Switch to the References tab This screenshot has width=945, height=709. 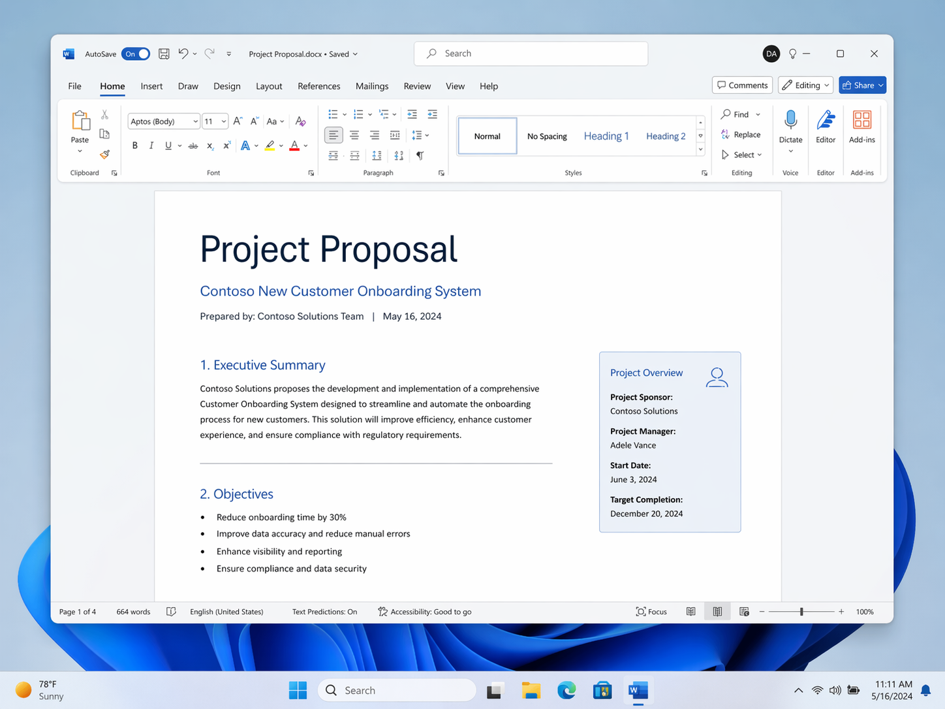[x=318, y=86]
